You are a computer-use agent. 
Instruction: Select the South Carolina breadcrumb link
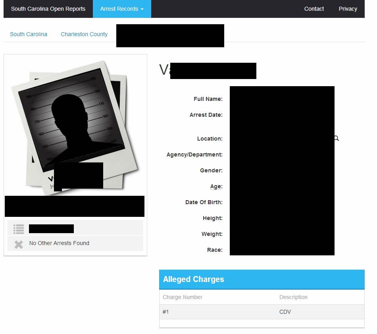pos(29,34)
